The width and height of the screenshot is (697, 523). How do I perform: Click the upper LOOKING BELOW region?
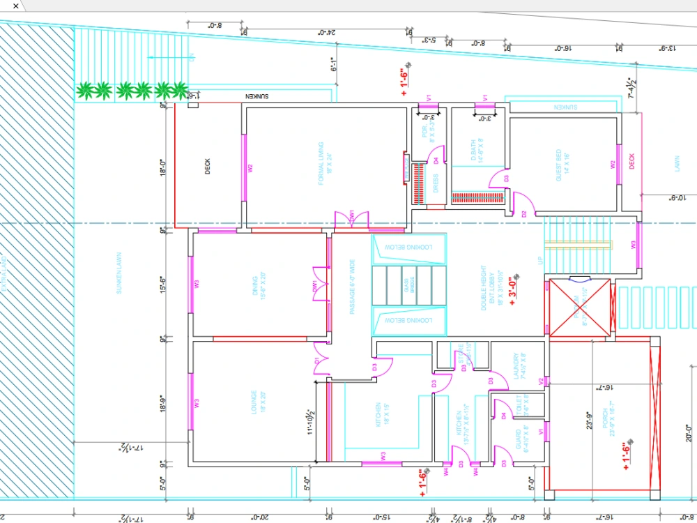(x=408, y=248)
